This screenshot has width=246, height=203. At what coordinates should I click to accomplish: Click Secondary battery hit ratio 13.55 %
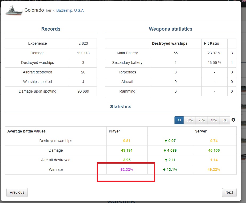pyautogui.click(x=214, y=63)
